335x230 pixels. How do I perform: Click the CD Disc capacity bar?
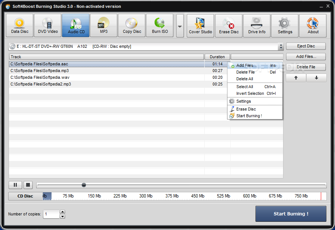tap(184, 196)
